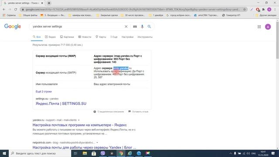The width and height of the screenshot is (279, 157).
Task: Expand Ещё 2 строки in snippet
Action: [x=44, y=92]
